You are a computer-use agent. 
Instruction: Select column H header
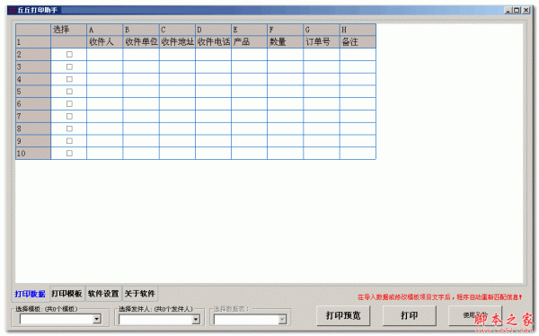[x=358, y=30]
